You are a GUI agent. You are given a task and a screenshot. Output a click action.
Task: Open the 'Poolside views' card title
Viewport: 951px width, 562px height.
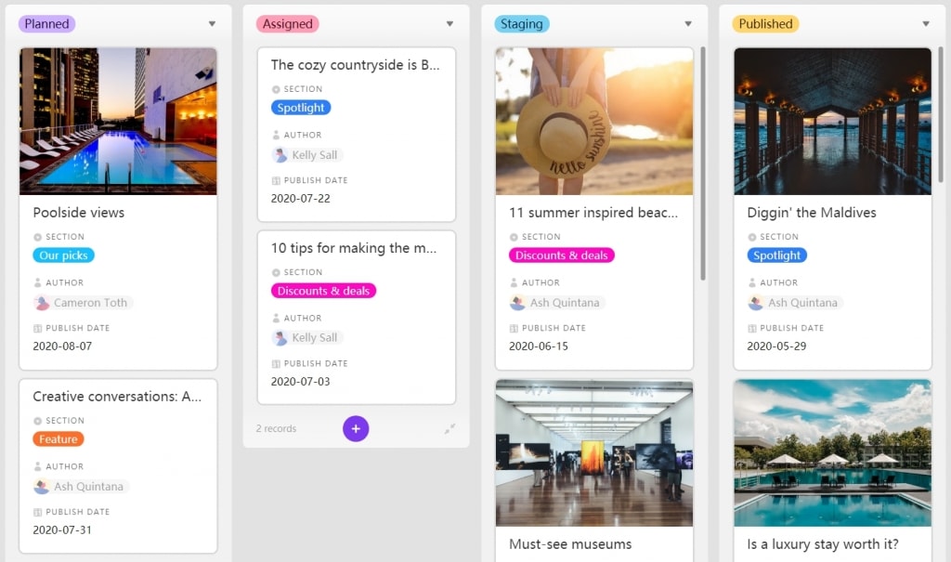point(79,213)
